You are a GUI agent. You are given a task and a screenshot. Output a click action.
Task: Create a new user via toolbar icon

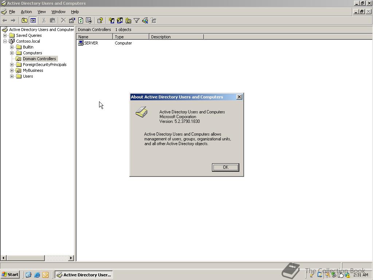pos(111,21)
